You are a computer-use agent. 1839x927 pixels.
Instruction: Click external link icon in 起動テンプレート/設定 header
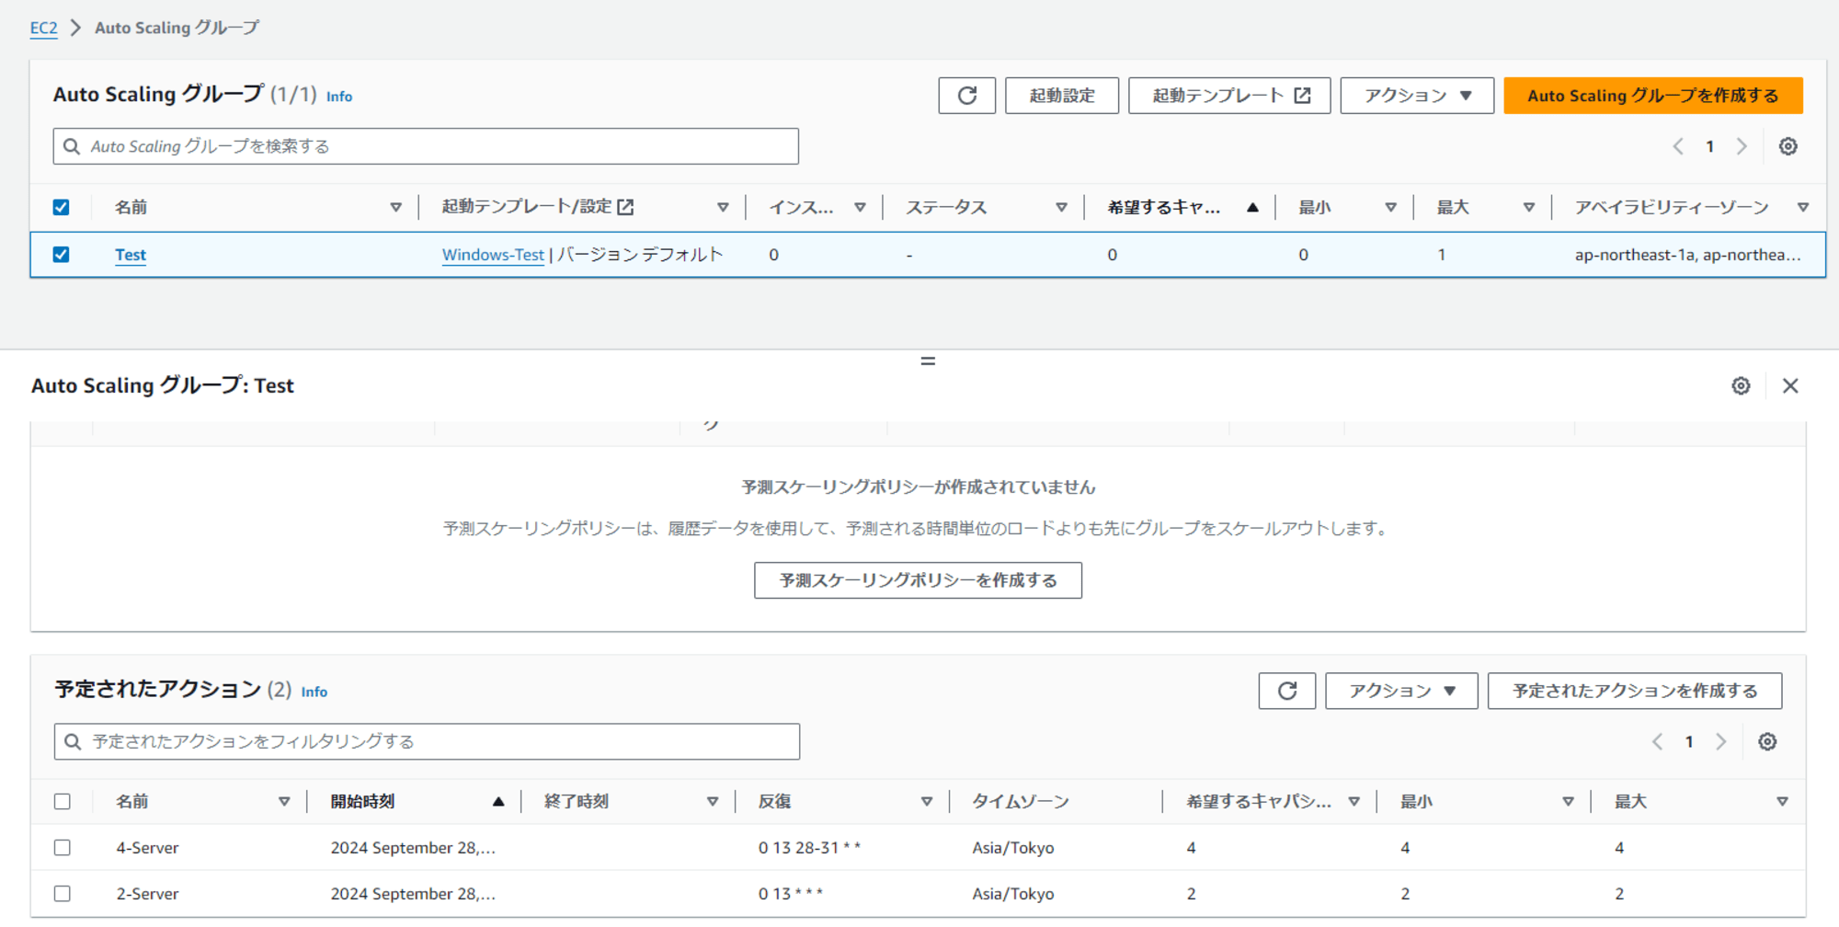click(625, 207)
